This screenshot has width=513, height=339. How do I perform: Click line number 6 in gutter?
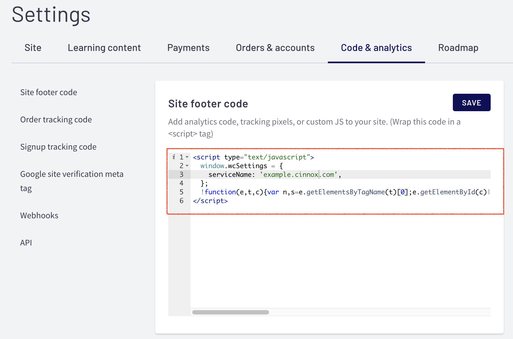tap(182, 201)
